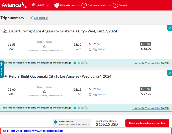Click the Trip summary heading
This screenshot has height=134, width=172.
(x=12, y=18)
